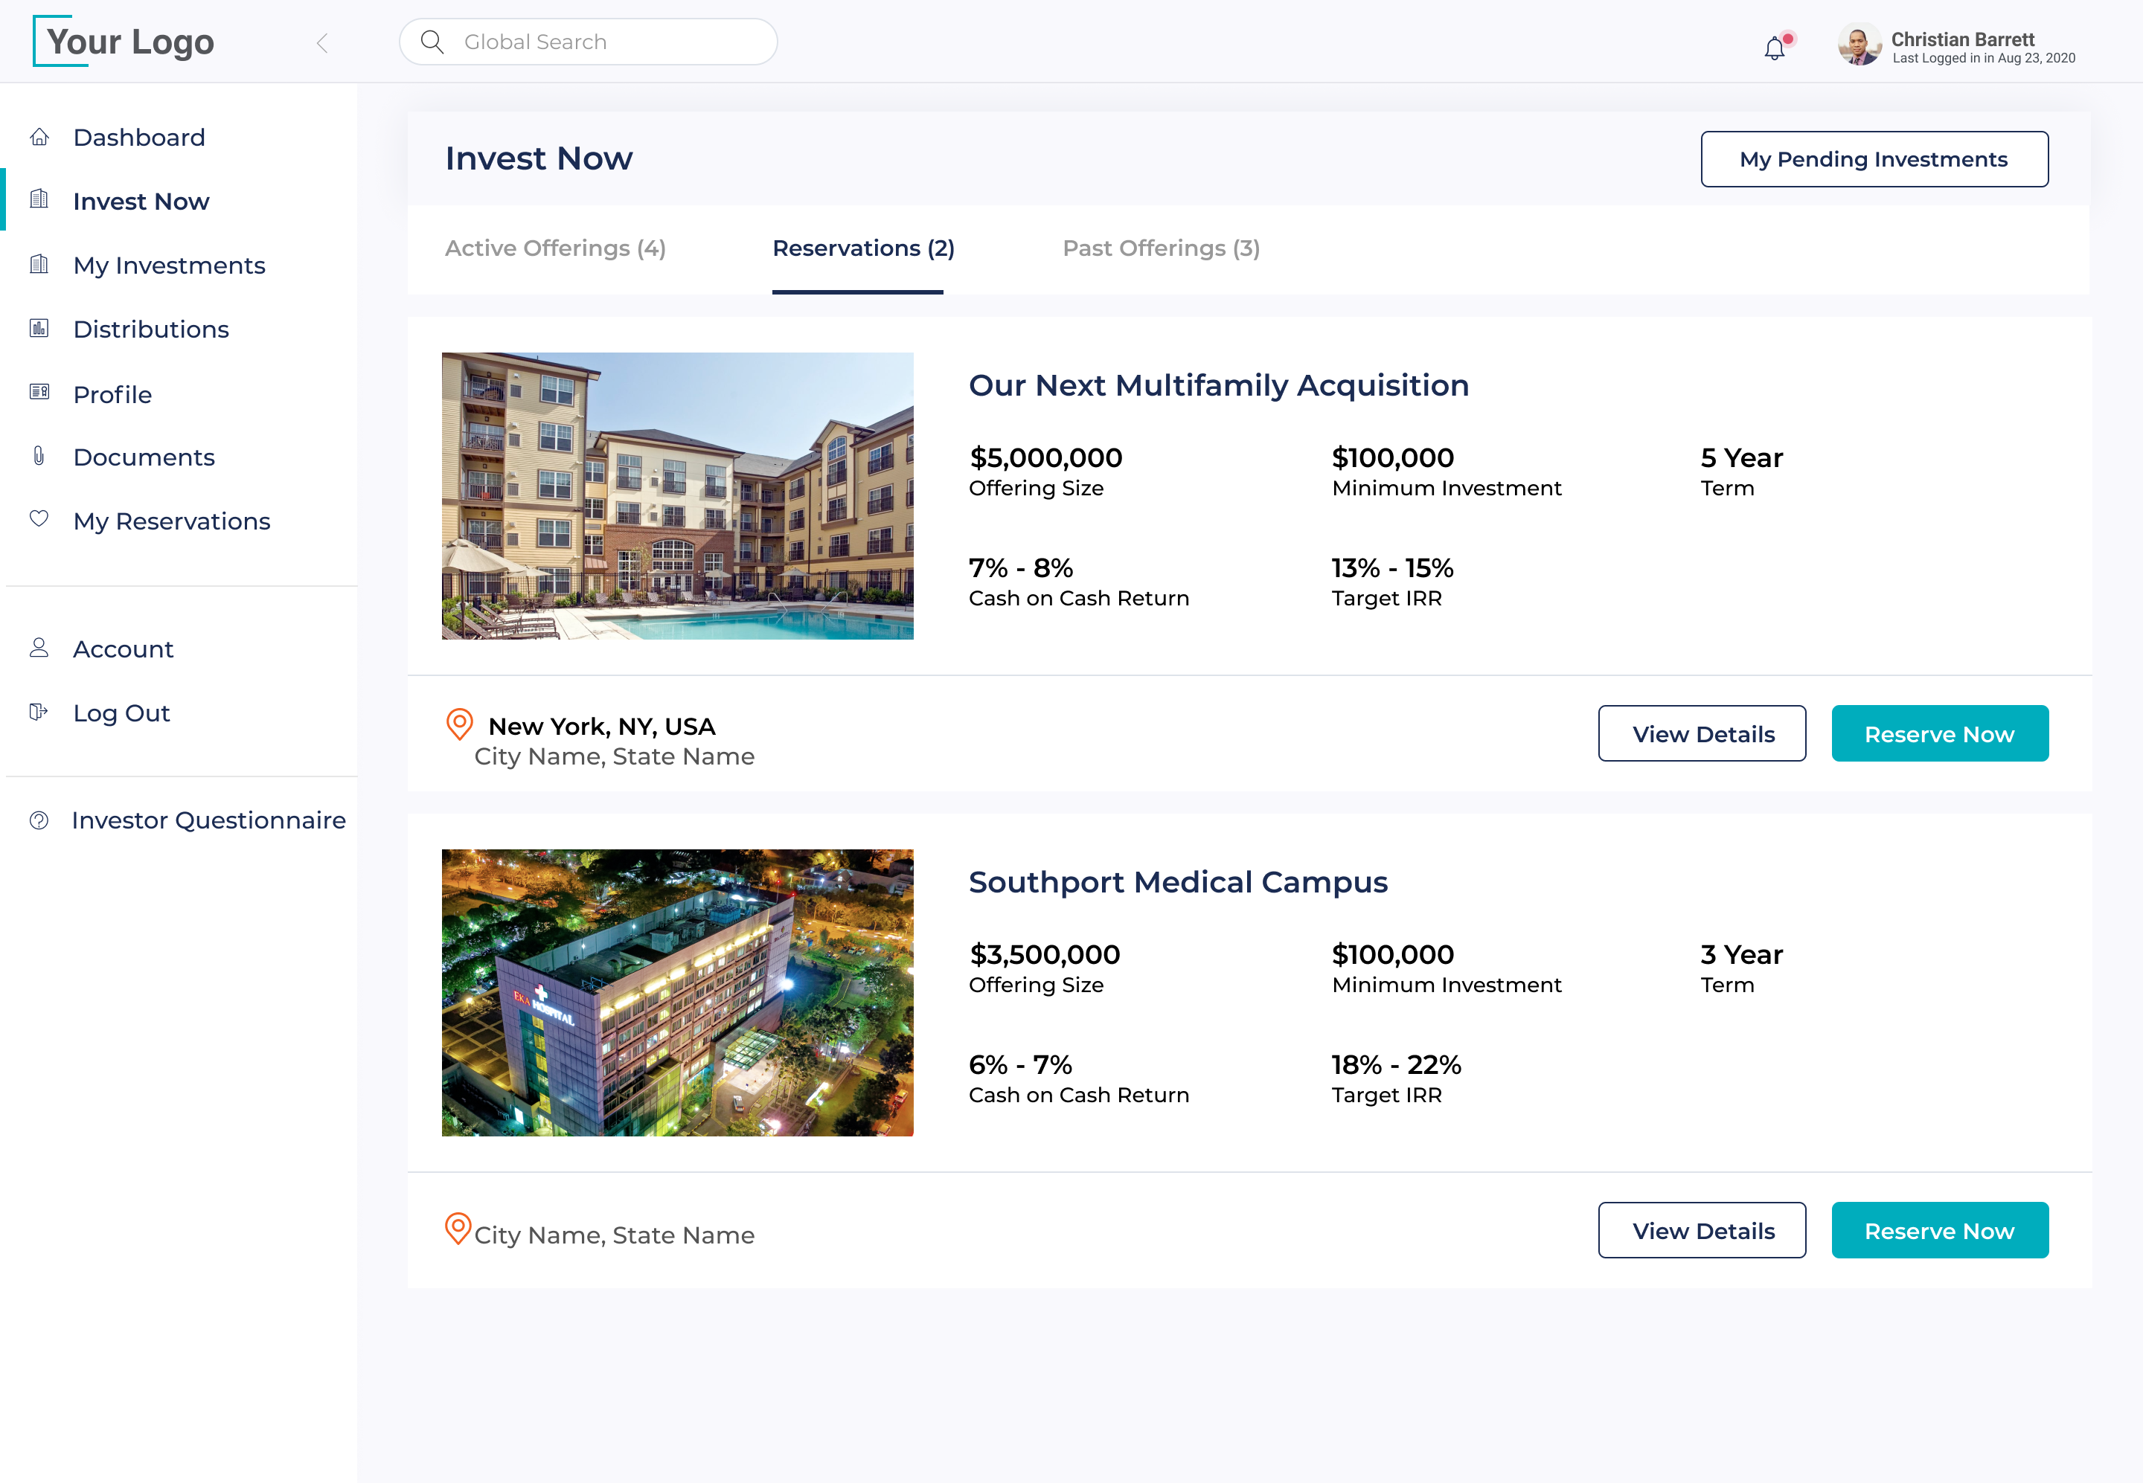Click the notification bell icon

(1774, 46)
